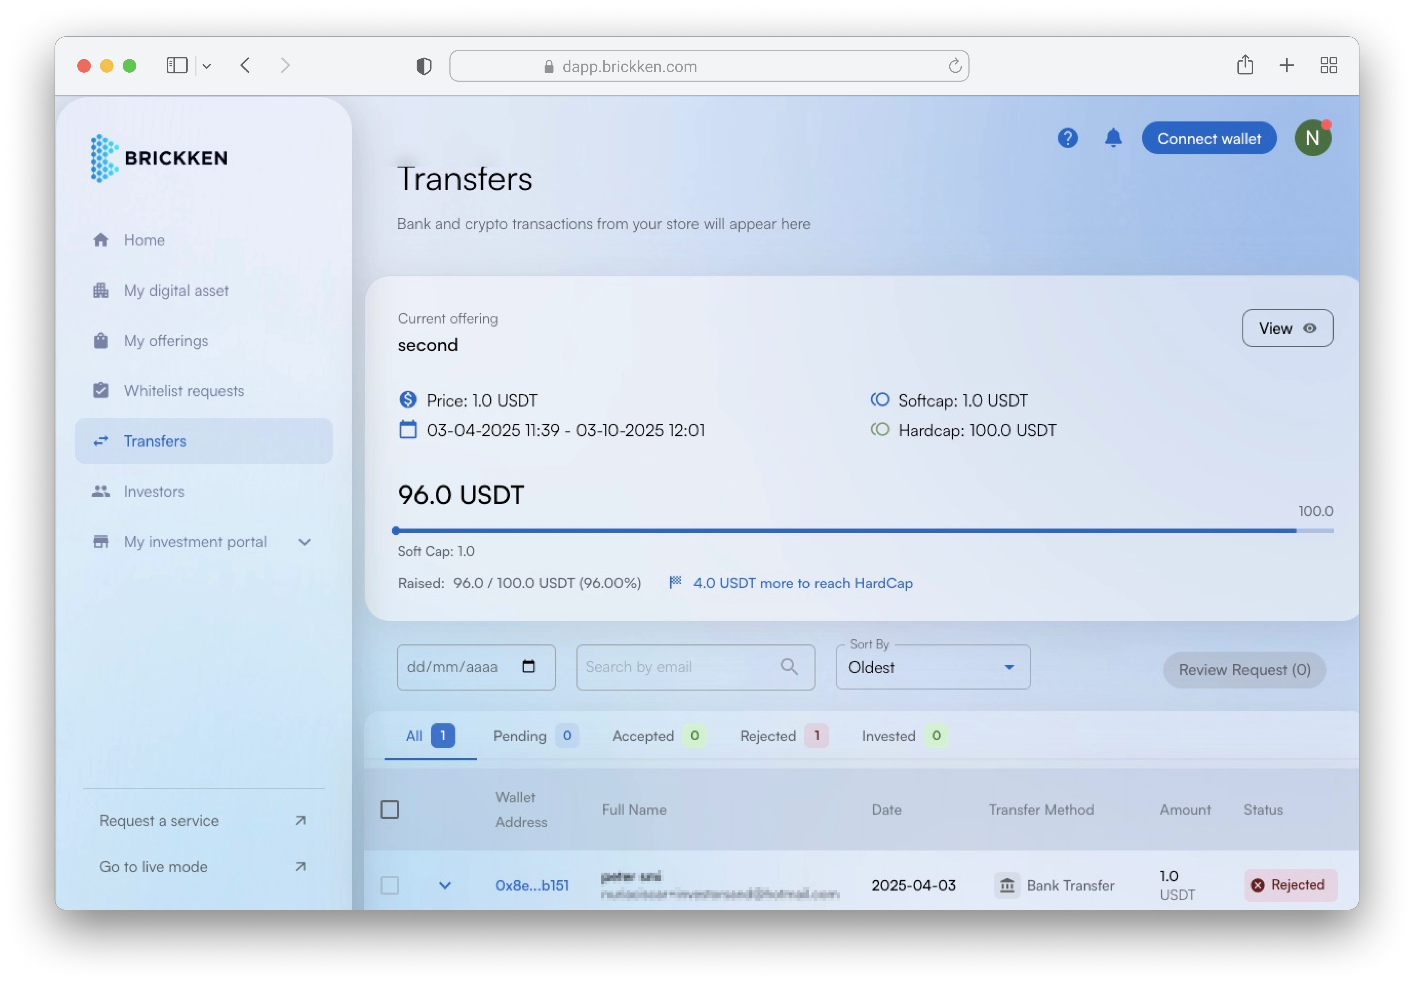Viewport: 1414px width, 983px height.
Task: Click the Go to live mode external arrow
Action: 300,867
